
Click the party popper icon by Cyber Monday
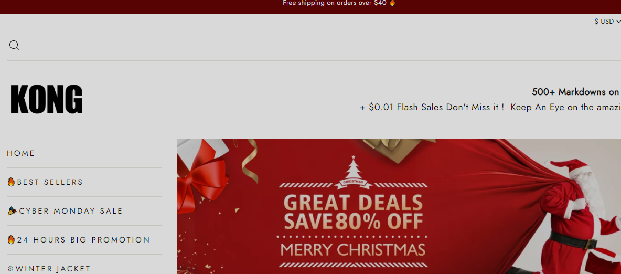pyautogui.click(x=12, y=211)
